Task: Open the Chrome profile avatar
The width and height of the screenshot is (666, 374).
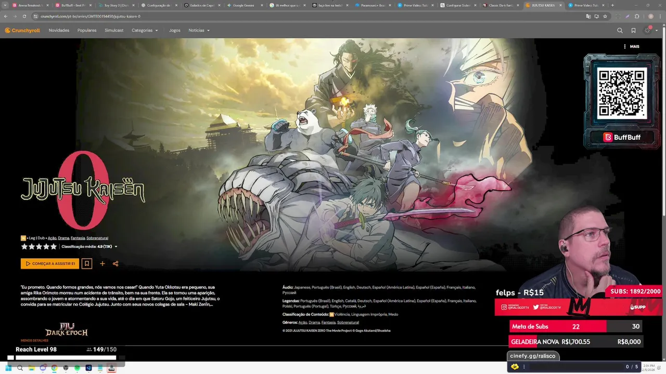Action: (x=651, y=16)
